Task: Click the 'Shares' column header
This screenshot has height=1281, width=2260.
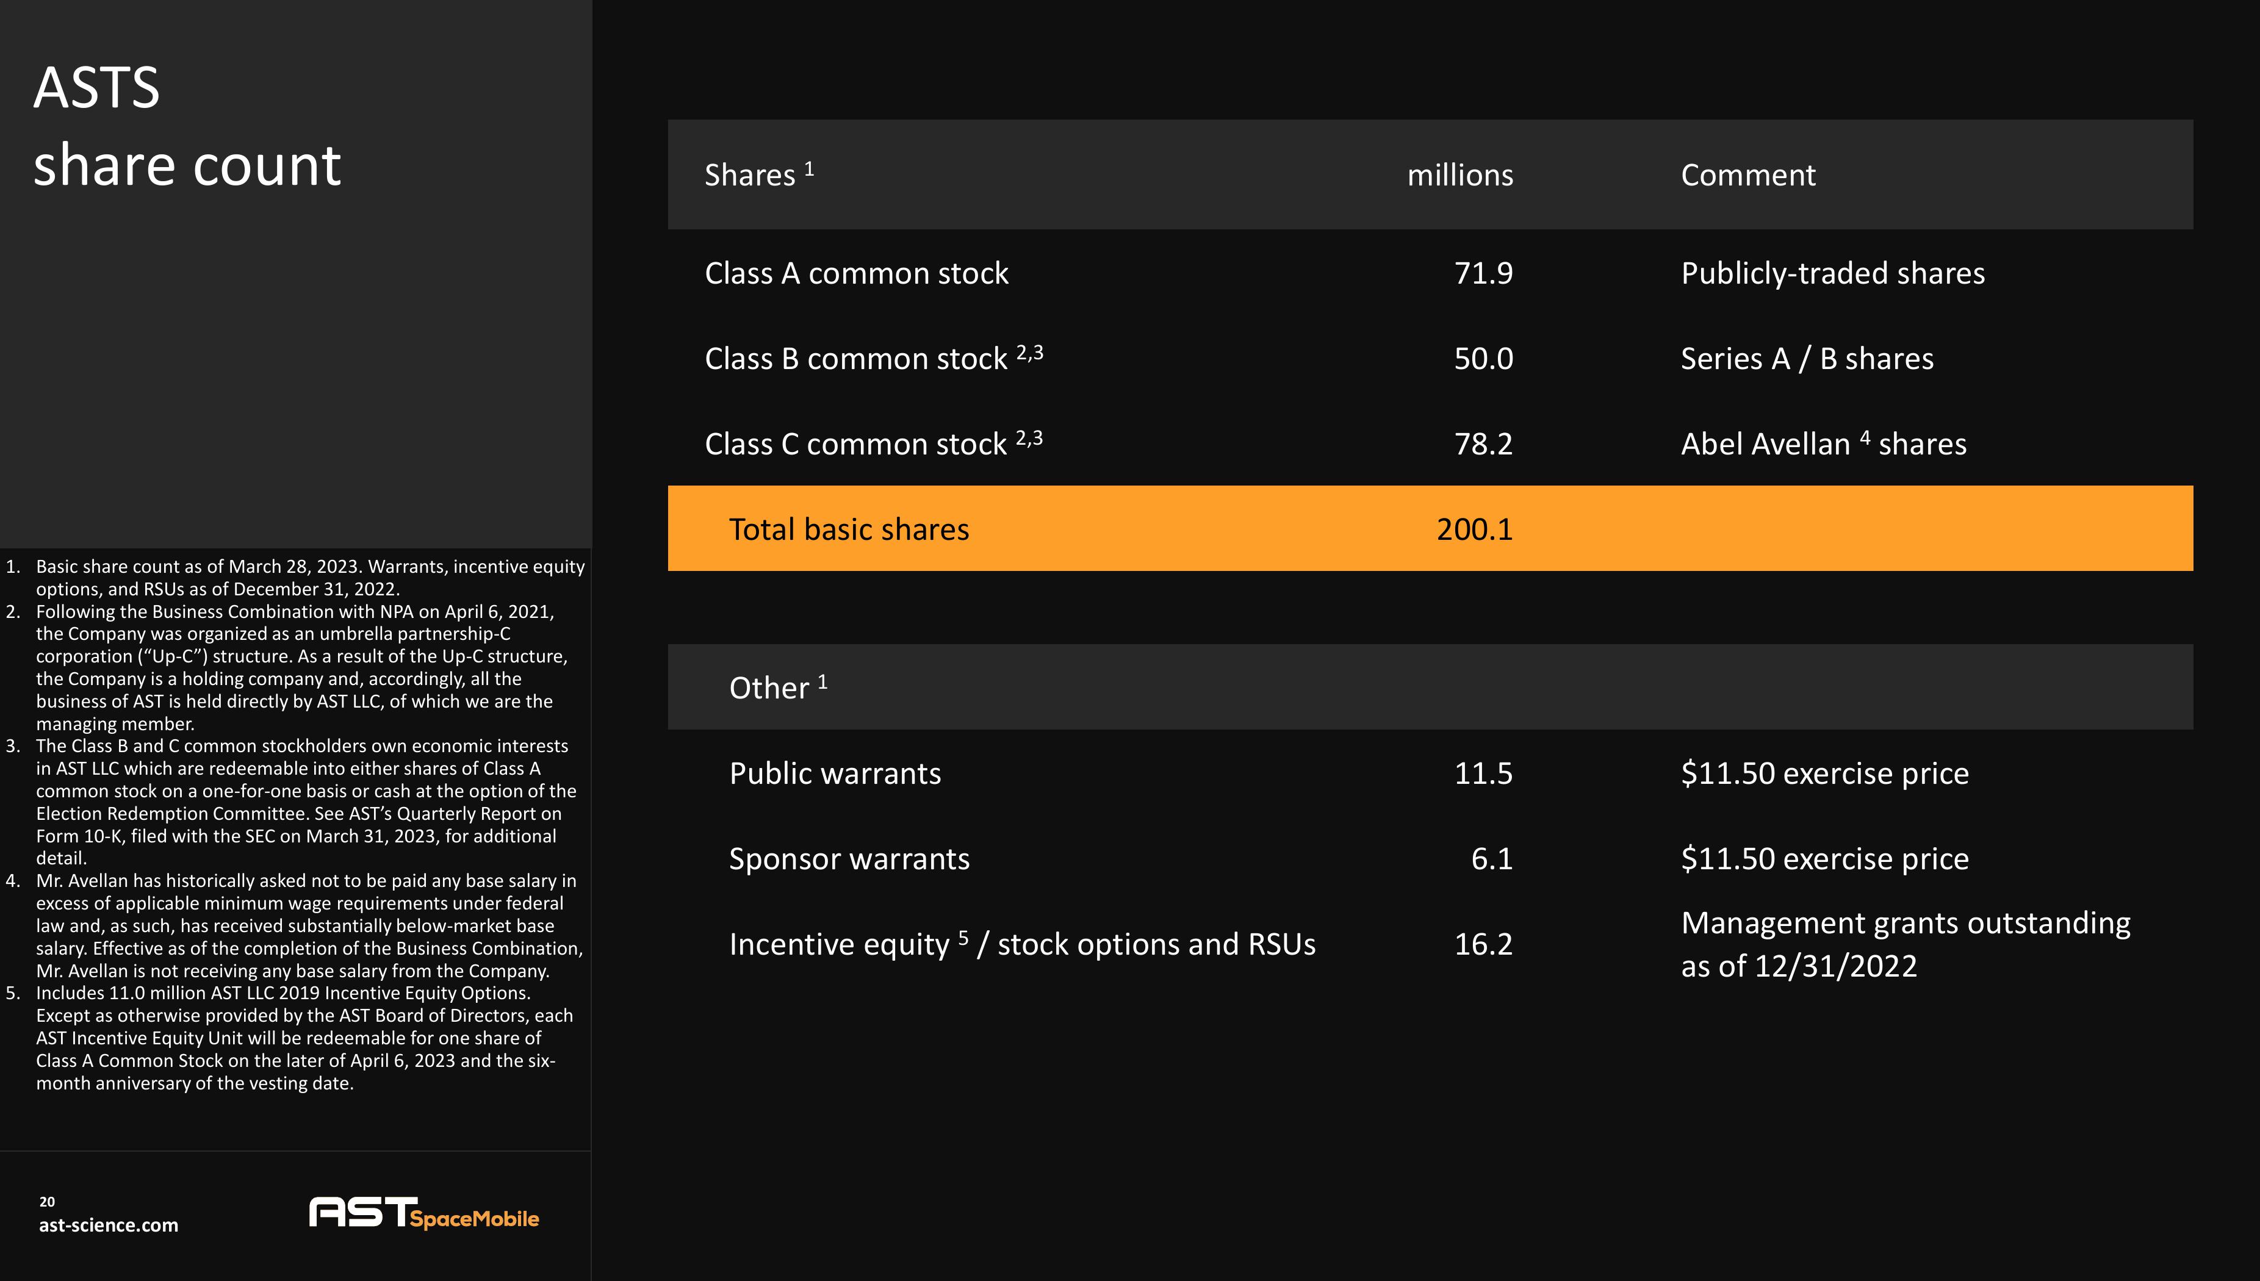Action: pyautogui.click(x=758, y=174)
